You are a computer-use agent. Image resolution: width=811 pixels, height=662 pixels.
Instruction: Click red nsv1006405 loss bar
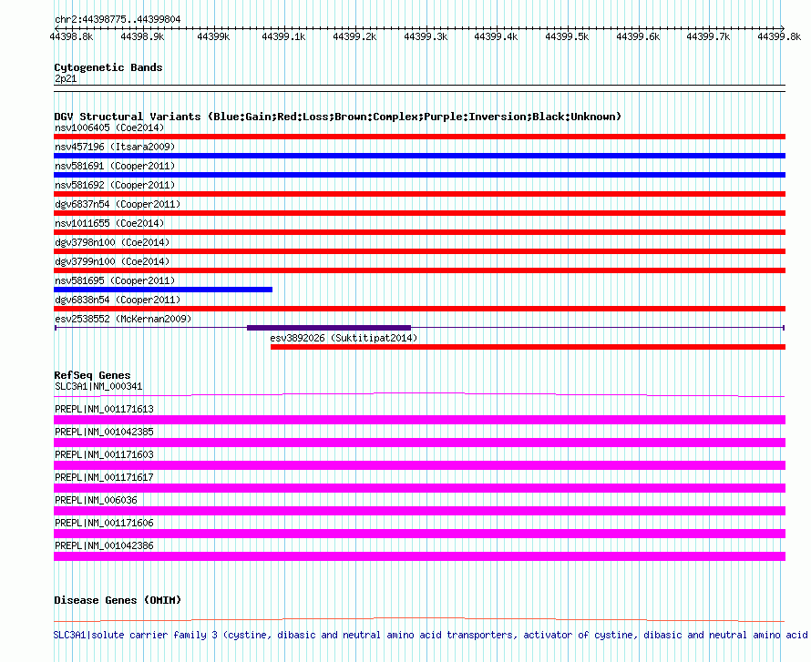pyautogui.click(x=419, y=137)
